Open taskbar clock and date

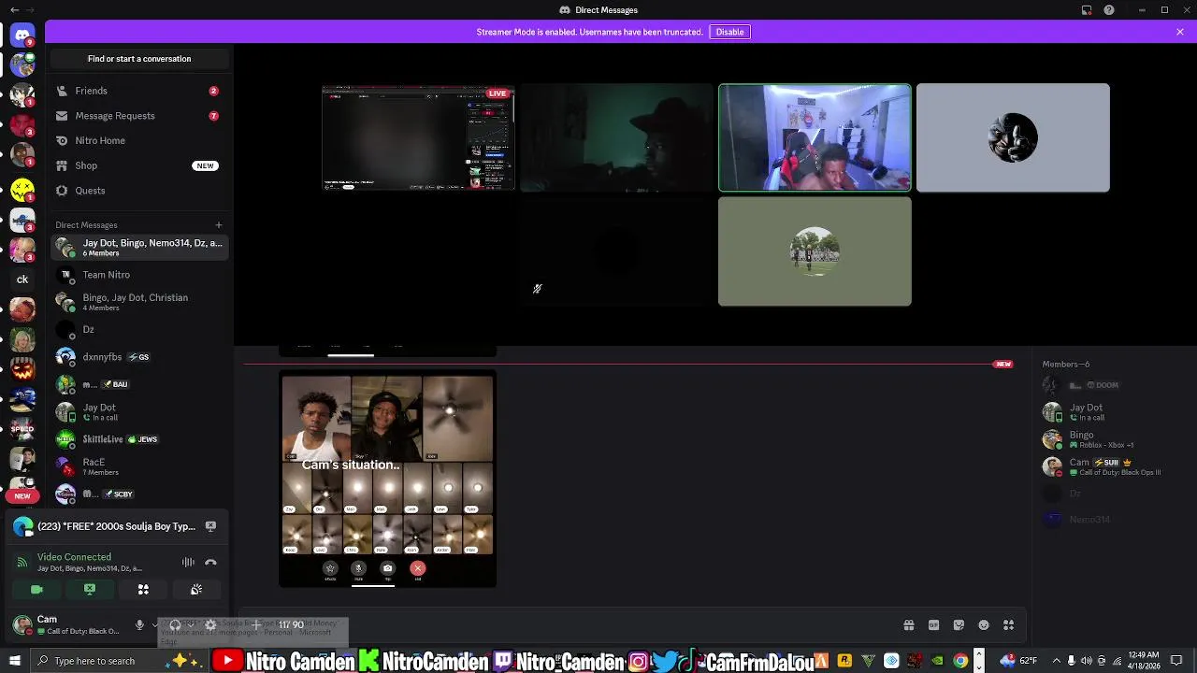point(1146,661)
